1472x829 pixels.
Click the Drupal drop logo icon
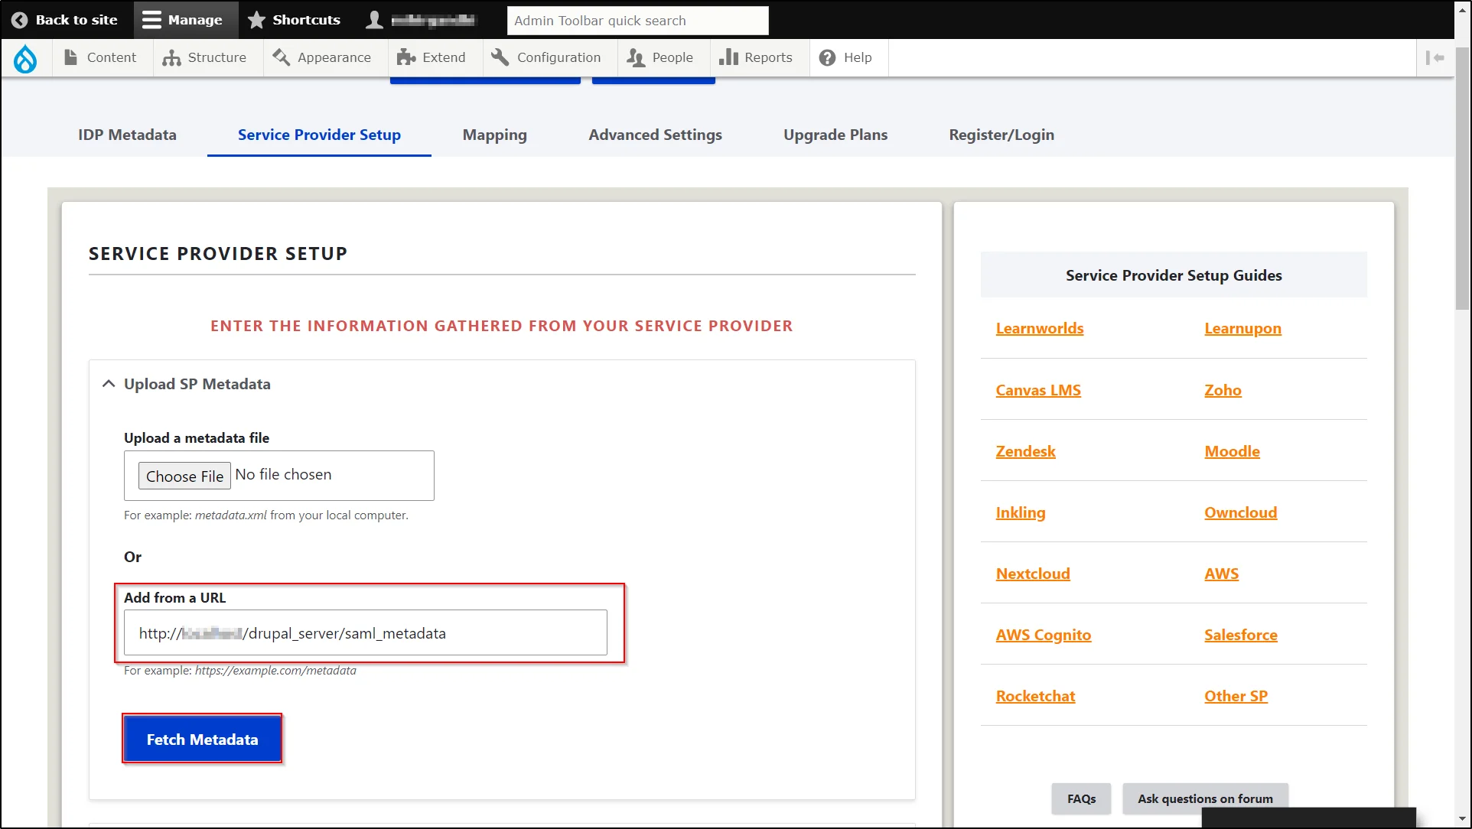click(x=25, y=58)
